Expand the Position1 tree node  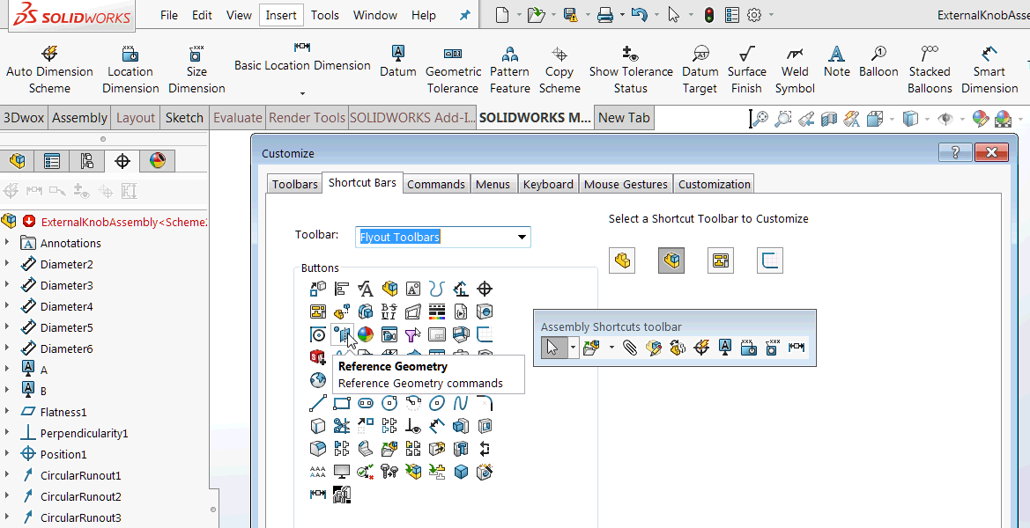tap(7, 454)
